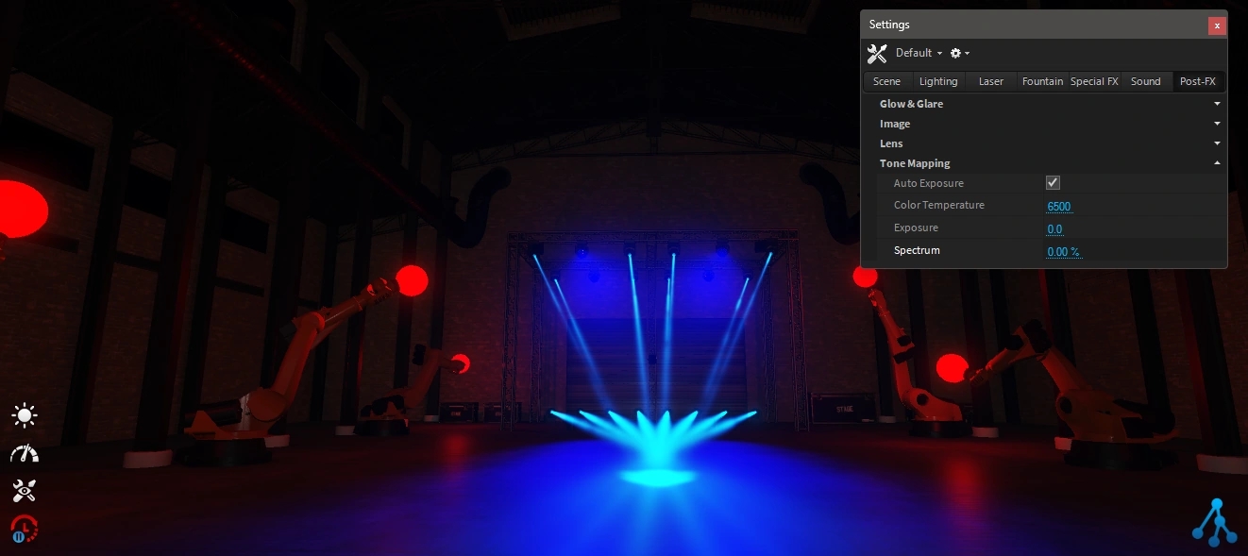Viewport: 1248px width, 556px height.
Task: Click the blue node logo icon
Action: [1214, 522]
